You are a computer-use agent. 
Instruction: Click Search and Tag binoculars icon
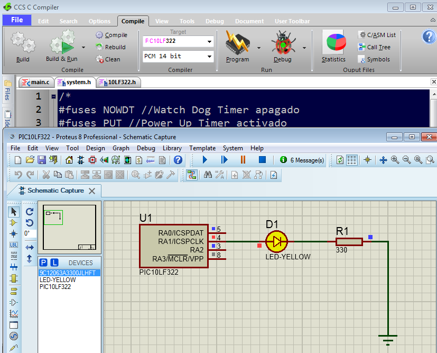(x=208, y=175)
